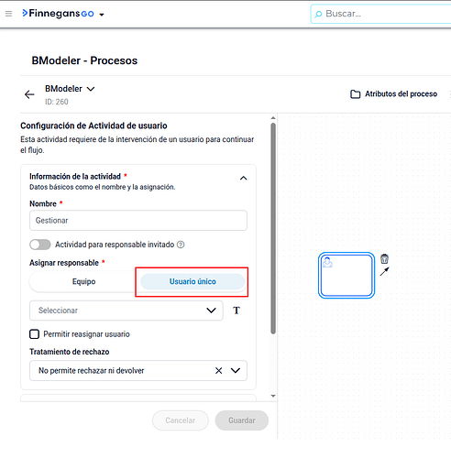Click the Guardar button
Viewport: 451px width, 458px height.
click(x=242, y=420)
